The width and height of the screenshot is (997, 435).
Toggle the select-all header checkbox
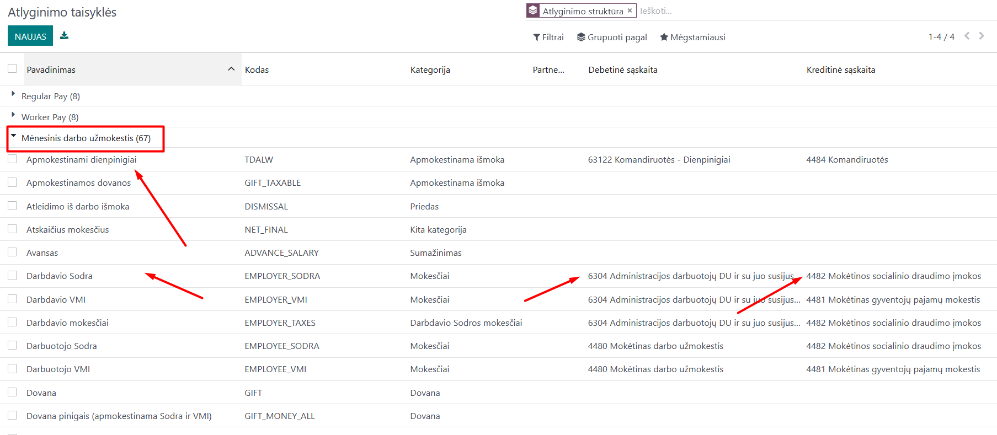click(x=12, y=68)
